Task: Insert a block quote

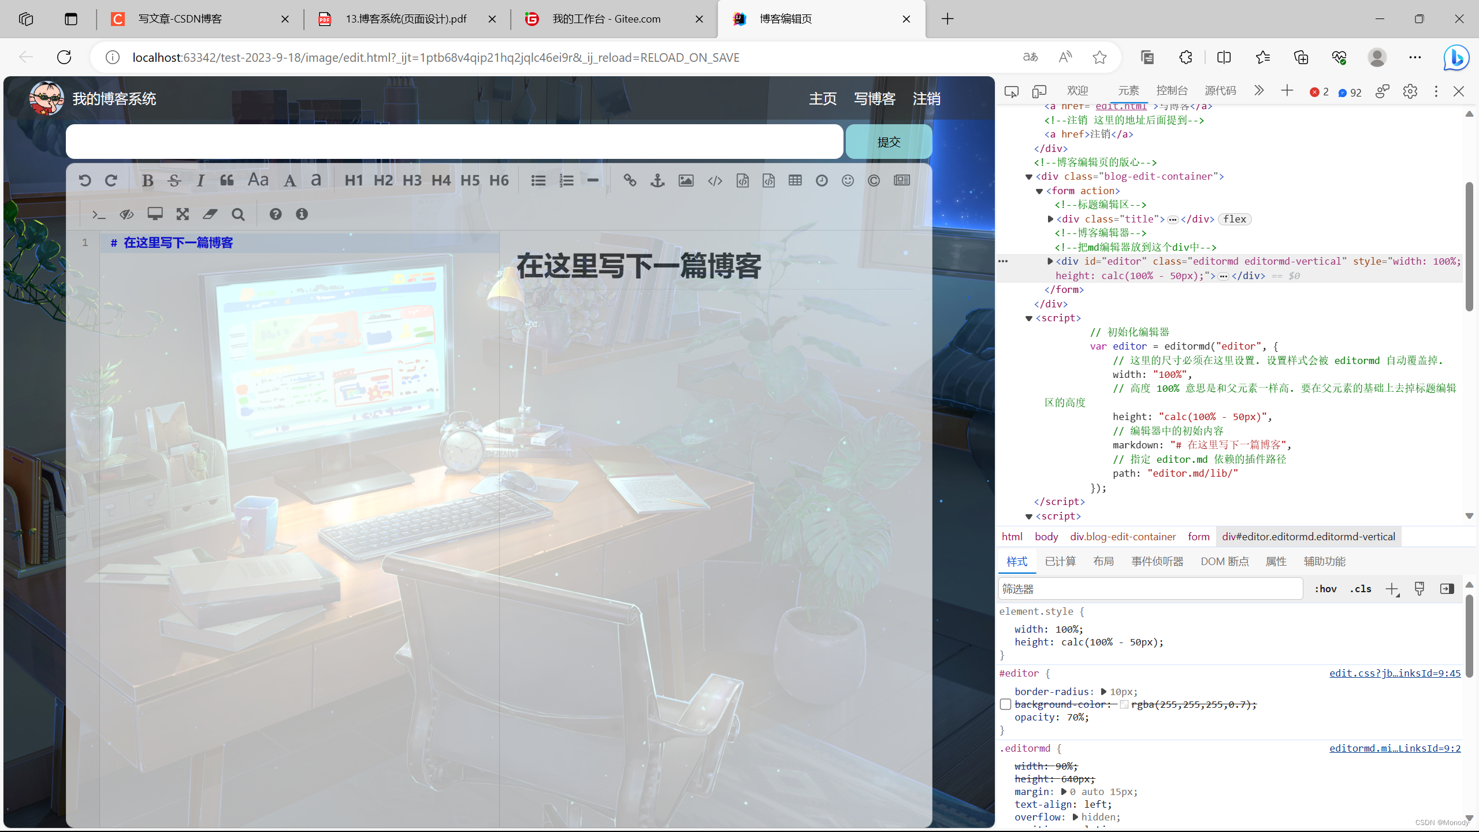Action: pos(227,181)
